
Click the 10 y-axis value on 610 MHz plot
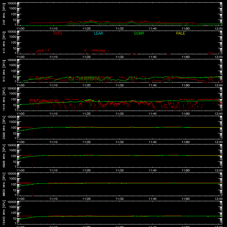(14, 77)
